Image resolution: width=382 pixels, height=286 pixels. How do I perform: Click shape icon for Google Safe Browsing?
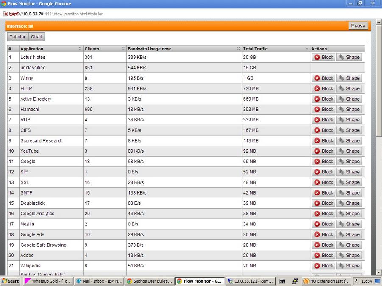pos(342,245)
